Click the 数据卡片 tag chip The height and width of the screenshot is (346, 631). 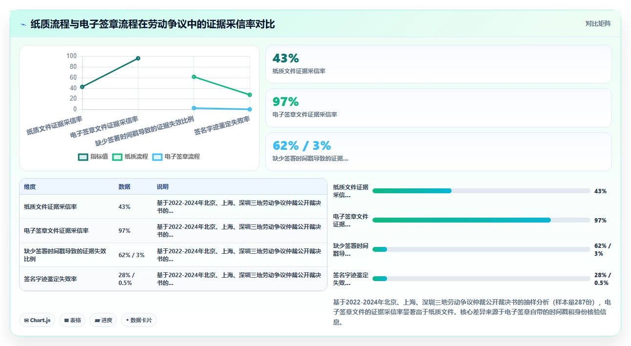139,320
